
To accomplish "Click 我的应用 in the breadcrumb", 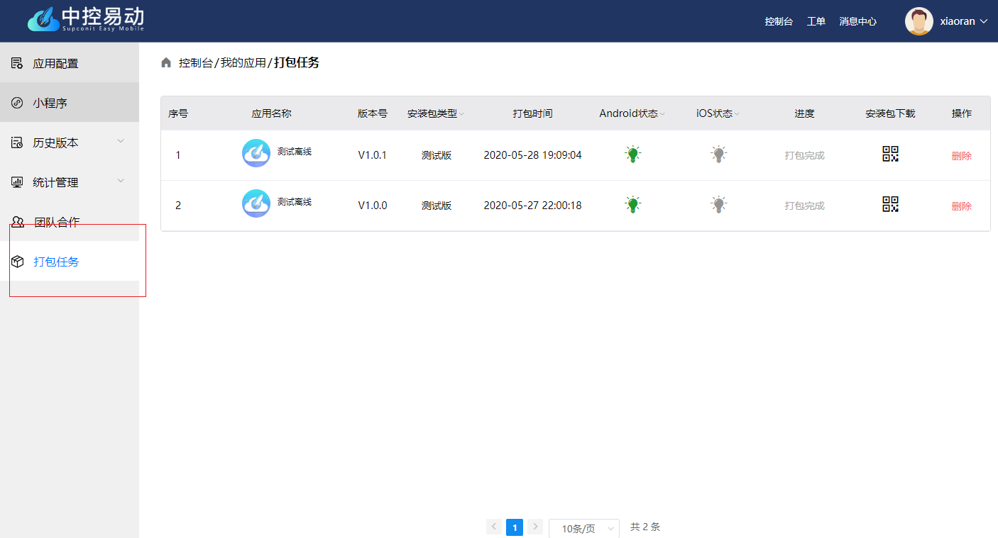I will coord(243,62).
